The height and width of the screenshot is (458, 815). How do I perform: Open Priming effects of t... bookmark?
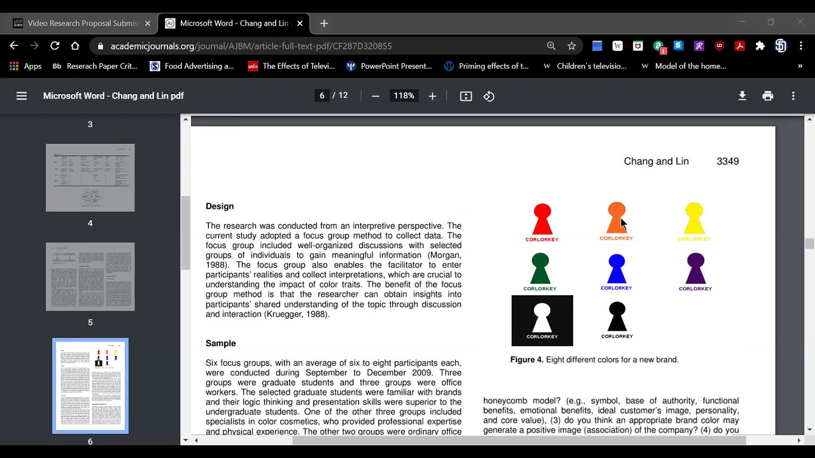pos(486,66)
